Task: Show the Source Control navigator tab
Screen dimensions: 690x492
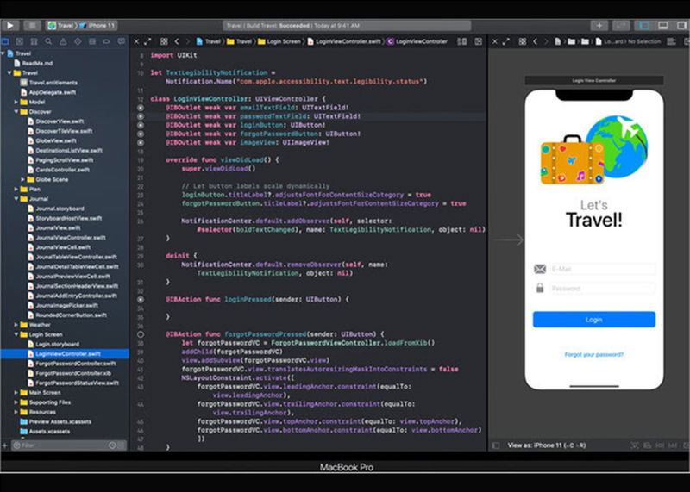Action: (19, 41)
